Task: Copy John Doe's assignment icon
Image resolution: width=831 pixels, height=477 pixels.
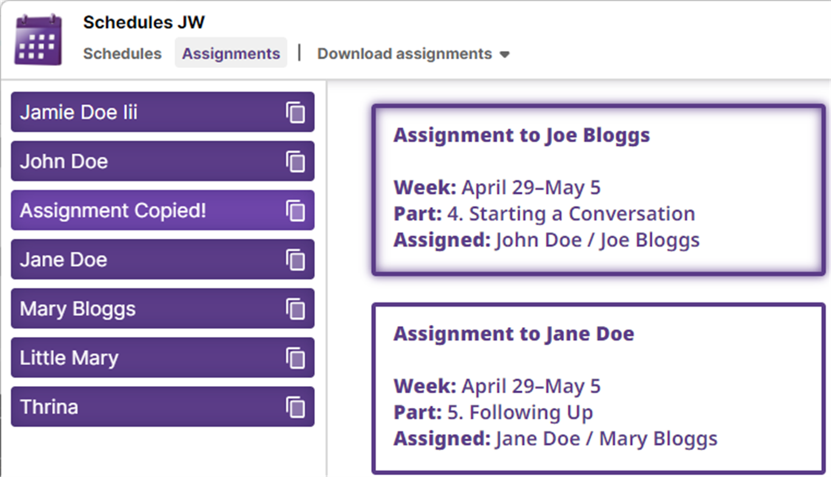Action: (295, 161)
